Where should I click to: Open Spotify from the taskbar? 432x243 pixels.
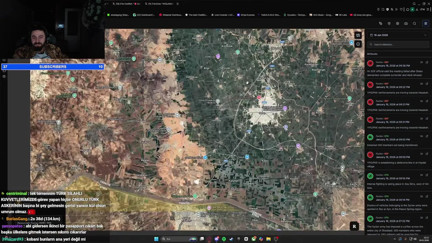click(x=224, y=239)
